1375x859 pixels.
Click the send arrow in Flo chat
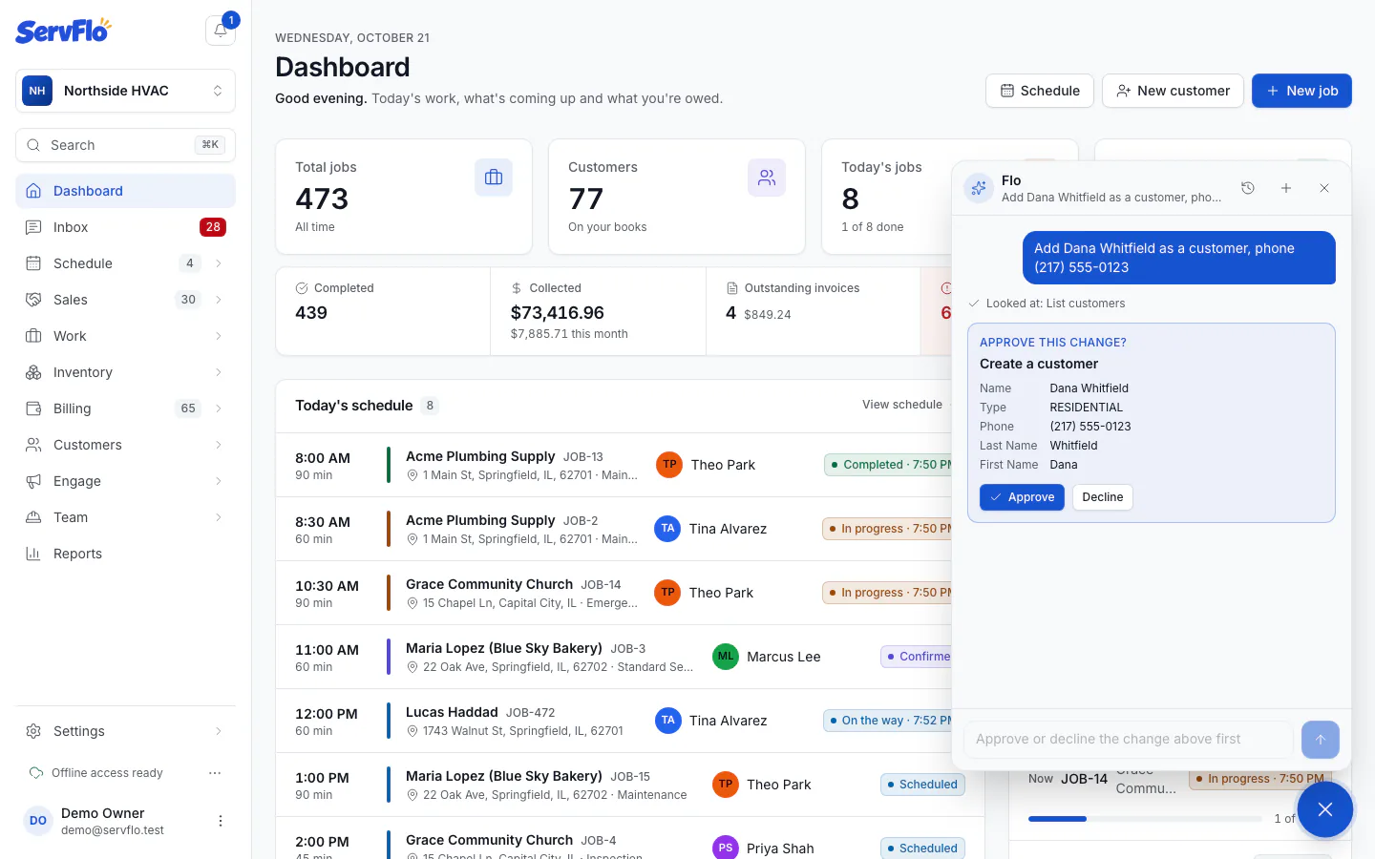(x=1321, y=740)
